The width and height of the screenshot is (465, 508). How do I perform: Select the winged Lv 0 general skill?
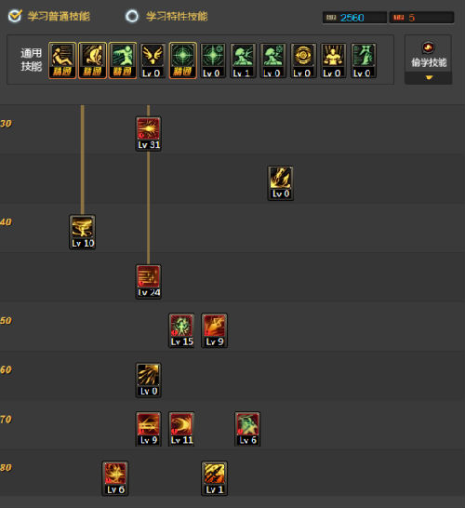click(153, 60)
